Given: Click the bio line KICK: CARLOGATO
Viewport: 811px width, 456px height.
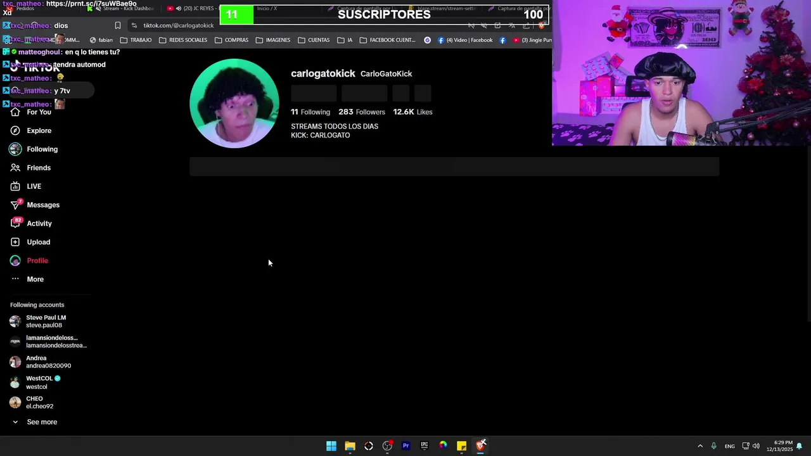Looking at the screenshot, I should (x=321, y=136).
